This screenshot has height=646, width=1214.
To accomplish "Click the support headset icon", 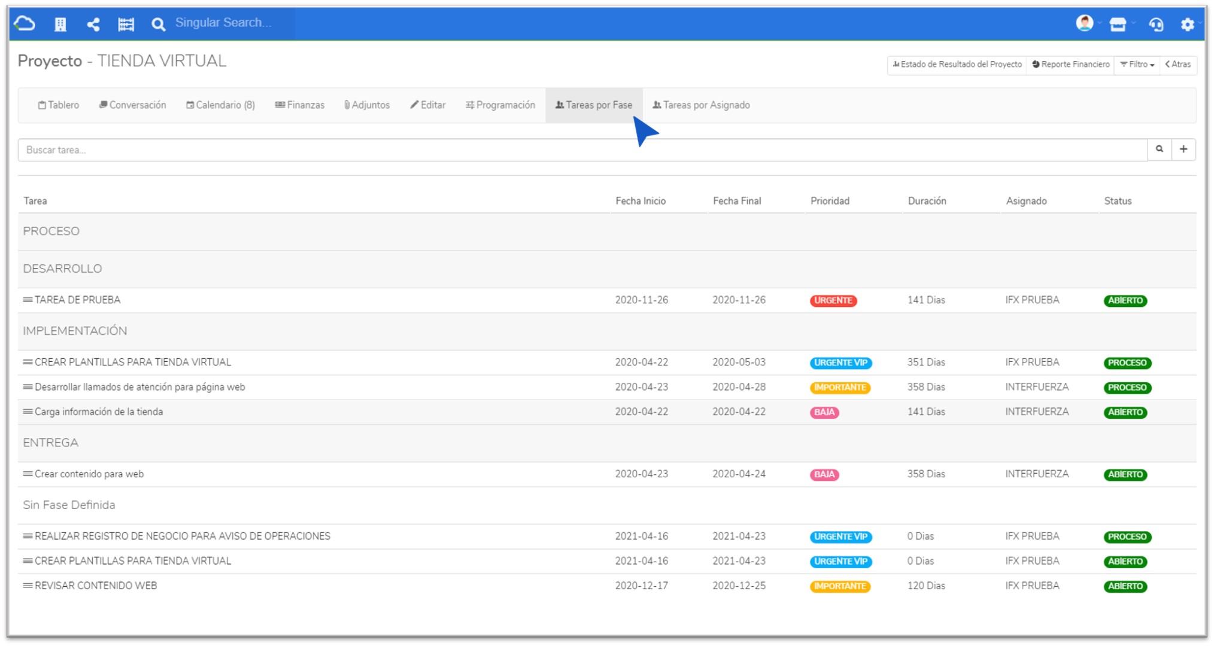I will 1156,25.
